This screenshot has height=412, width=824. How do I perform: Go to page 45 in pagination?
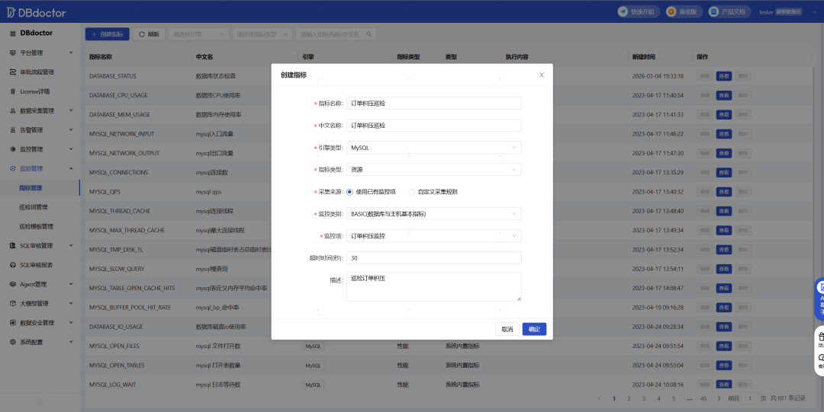pyautogui.click(x=703, y=398)
